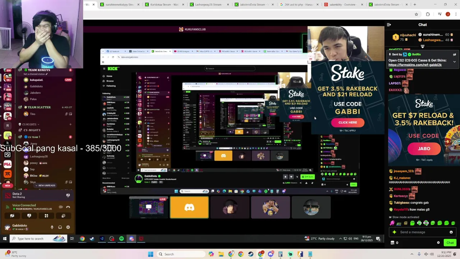The image size is (460, 259).
Task: Open Discord on Windows 11 taskbar
Action: [x=271, y=254]
